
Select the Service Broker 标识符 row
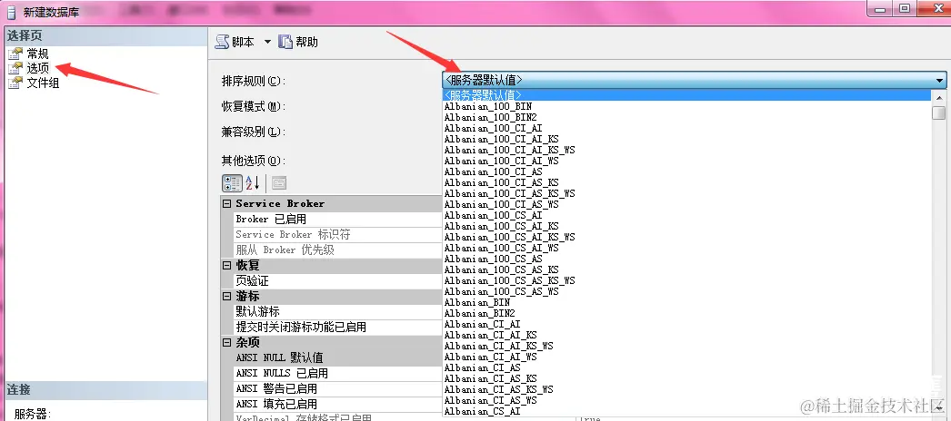tap(338, 235)
